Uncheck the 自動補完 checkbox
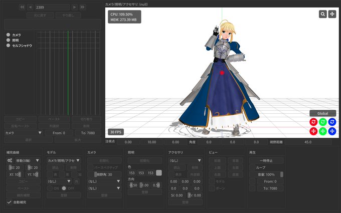 coord(9,202)
